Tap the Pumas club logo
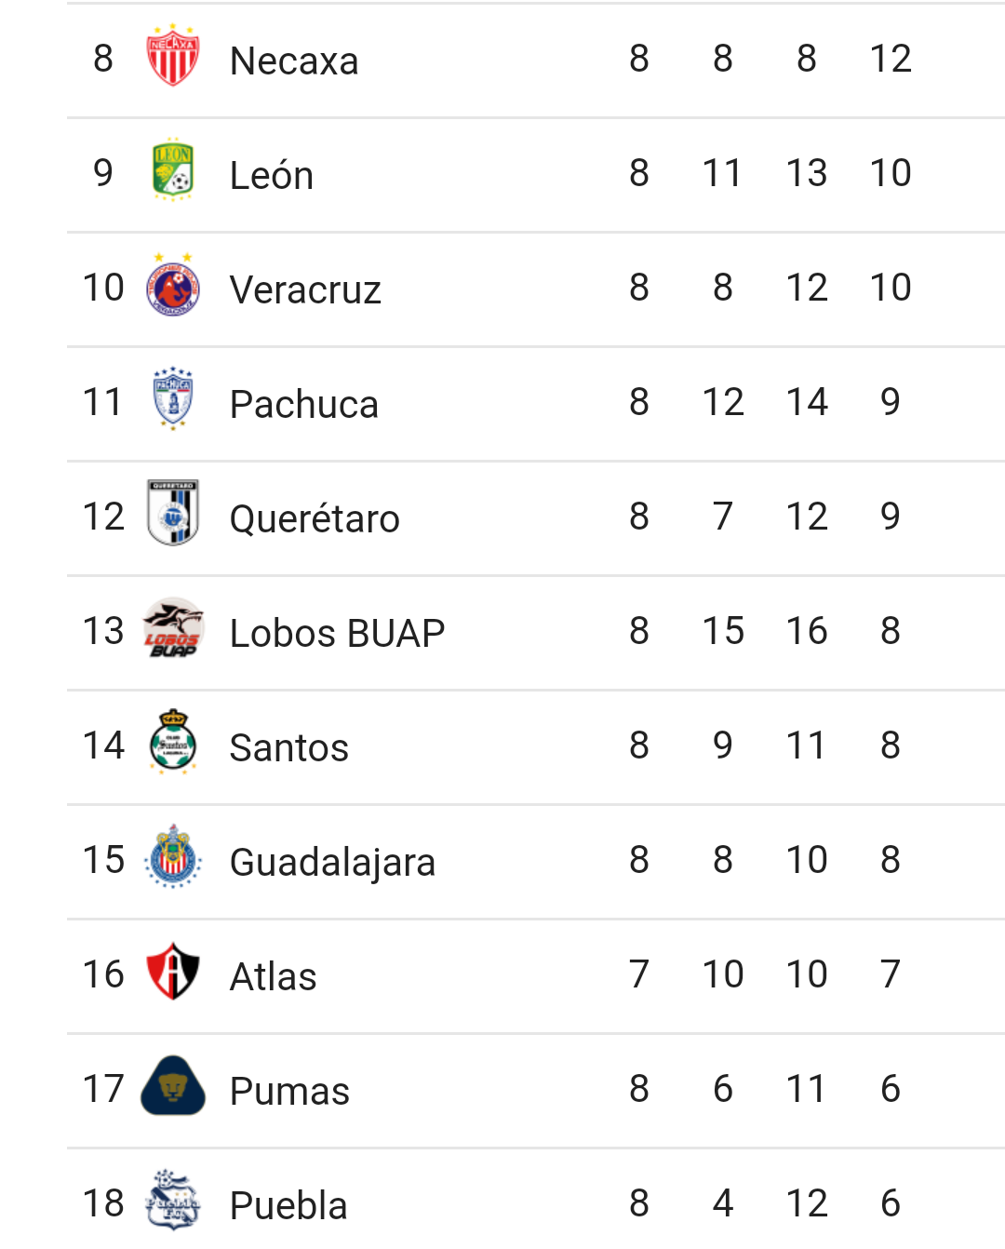The height and width of the screenshot is (1249, 1005). 173,1087
